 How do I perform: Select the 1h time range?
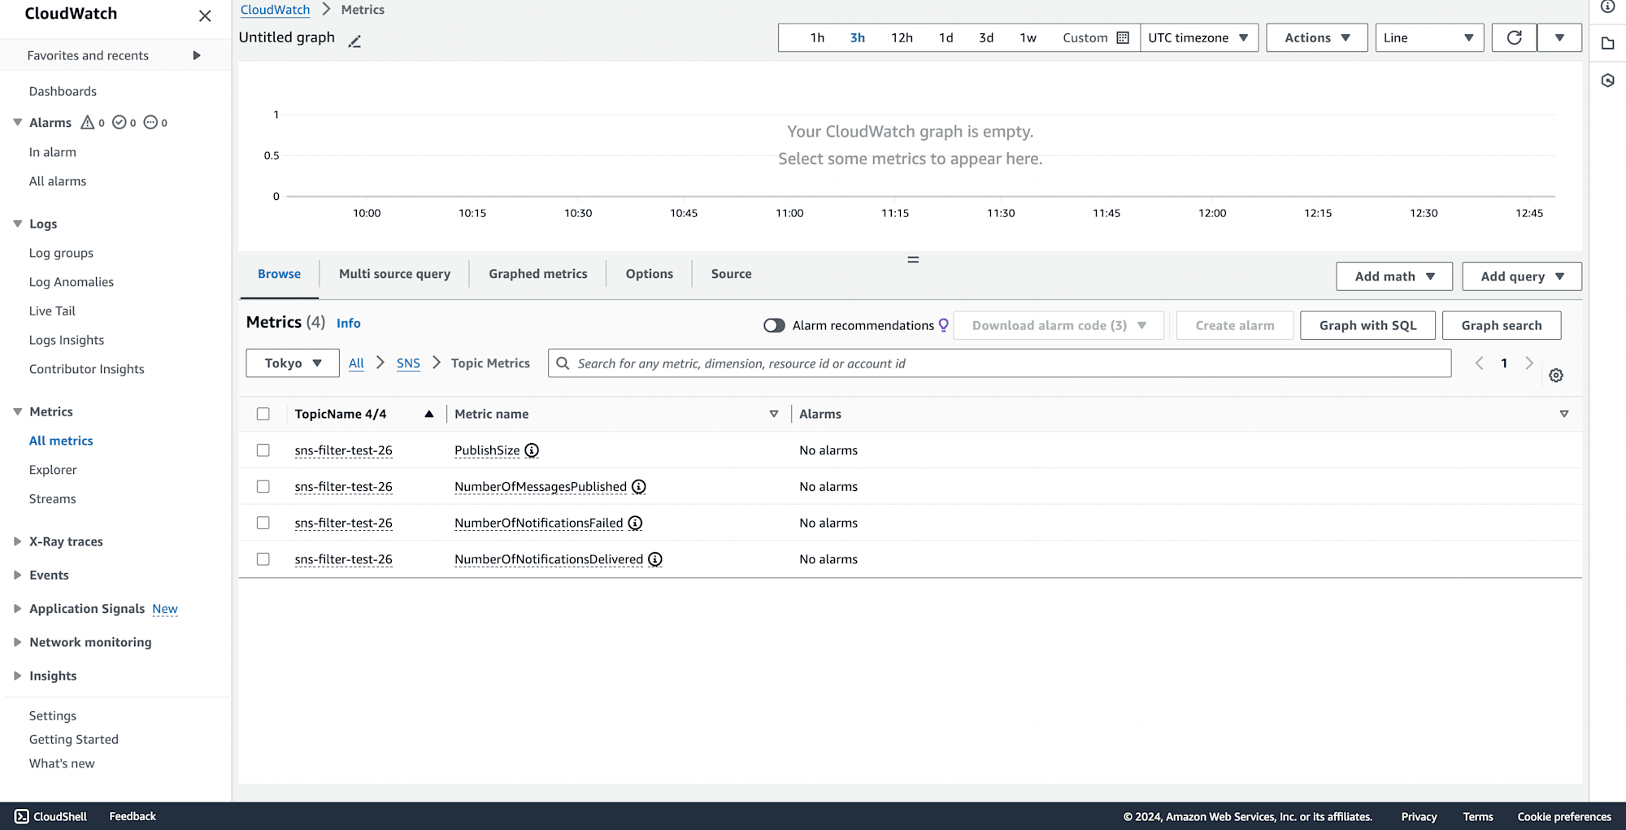click(x=817, y=37)
